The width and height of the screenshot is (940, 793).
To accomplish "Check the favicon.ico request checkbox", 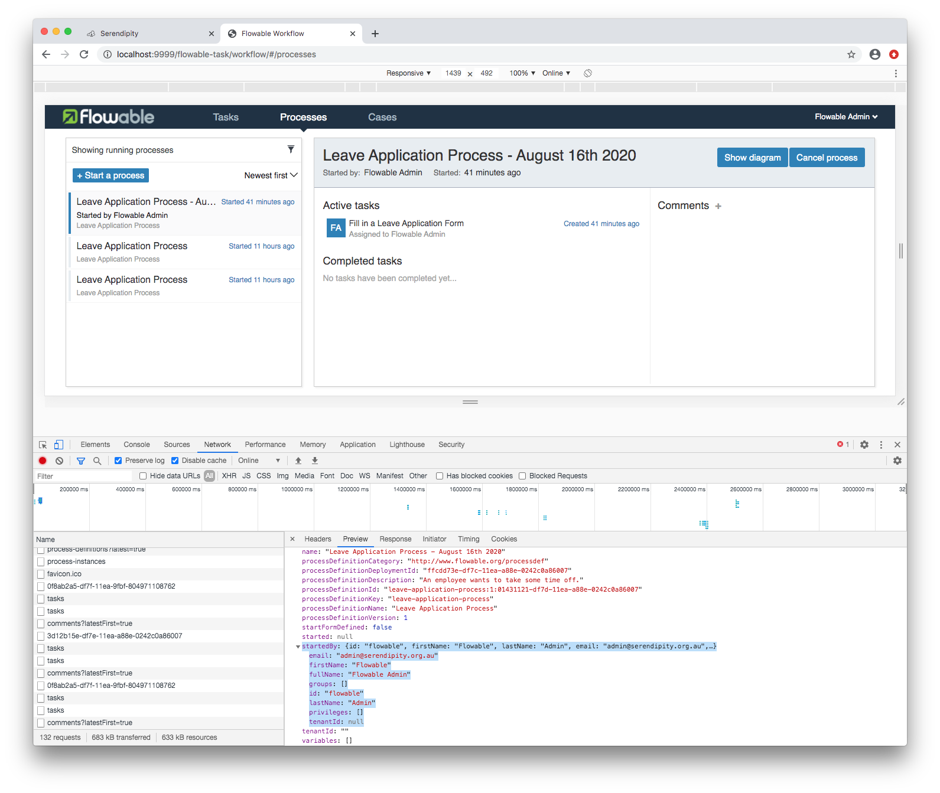I will point(41,574).
